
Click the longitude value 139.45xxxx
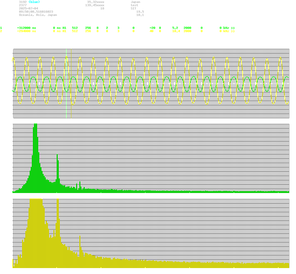[x=95, y=5]
